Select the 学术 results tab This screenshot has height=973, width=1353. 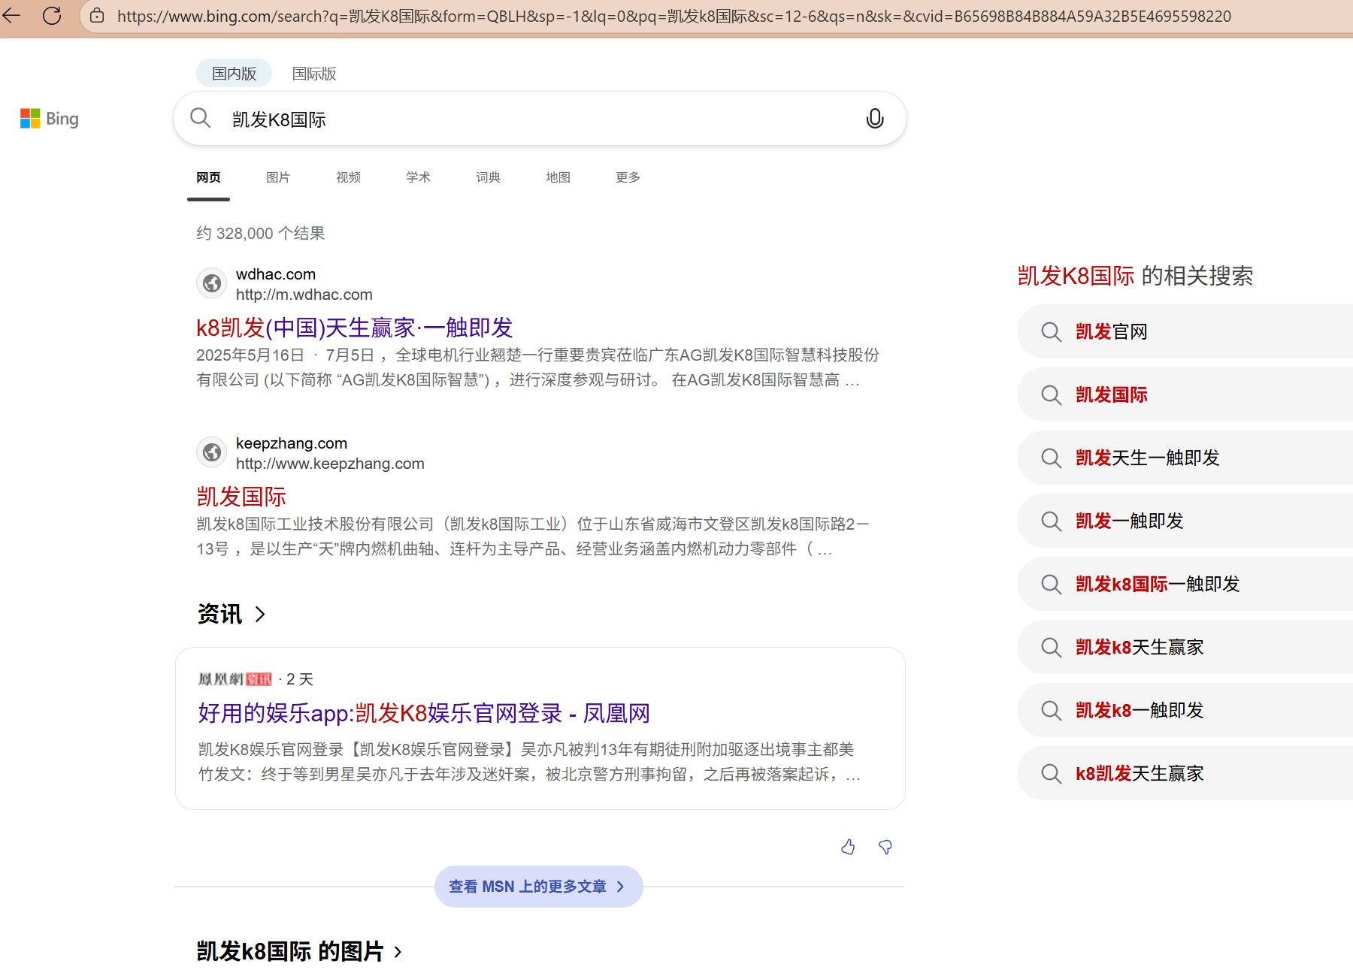coord(418,177)
